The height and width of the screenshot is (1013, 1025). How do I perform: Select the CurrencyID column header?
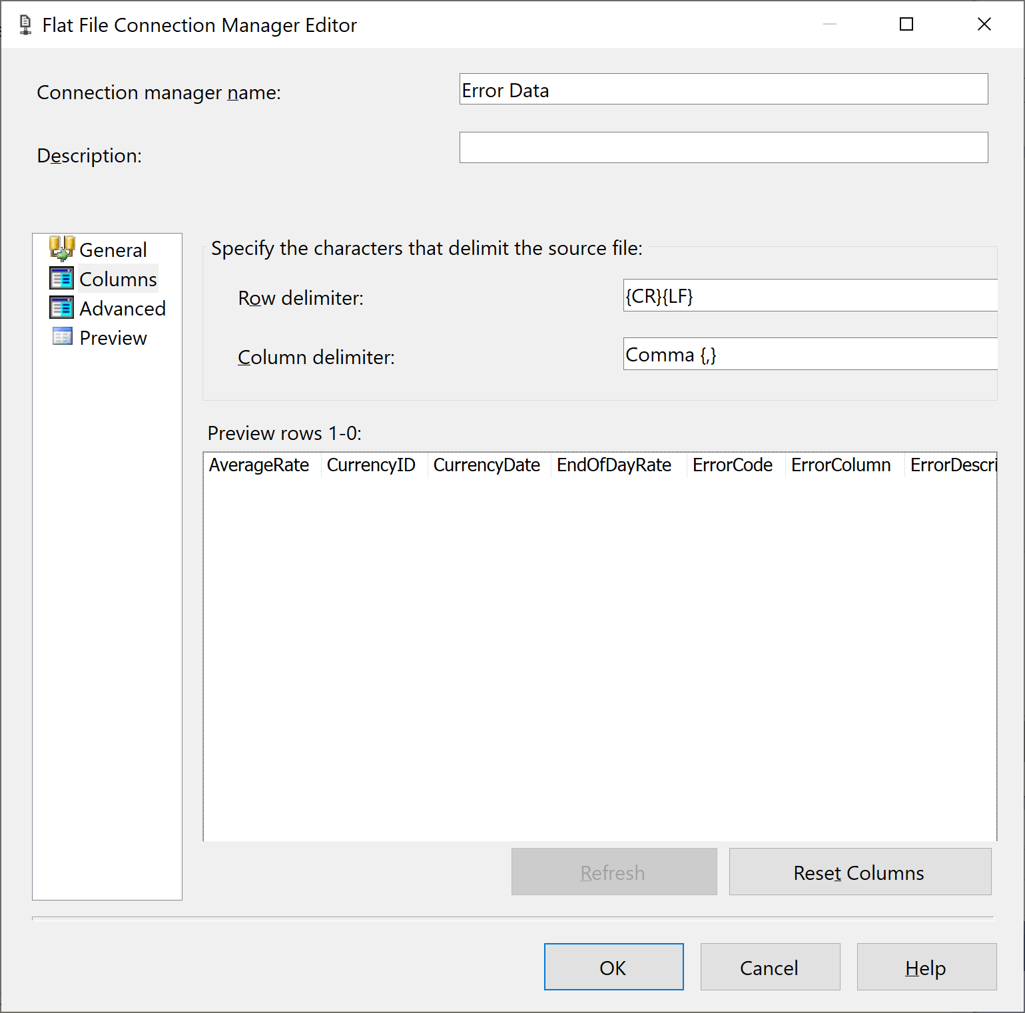click(371, 465)
